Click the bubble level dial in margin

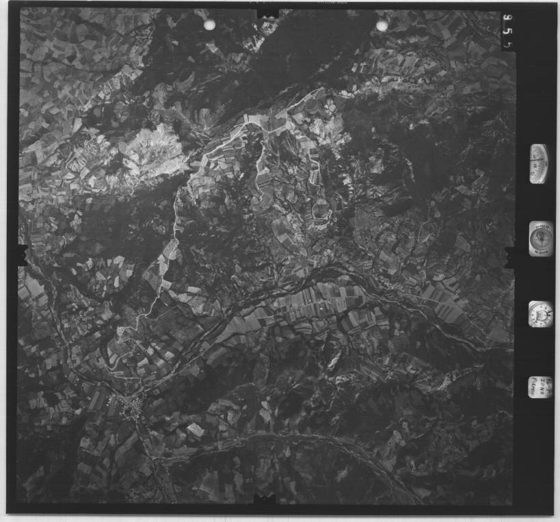click(539, 238)
